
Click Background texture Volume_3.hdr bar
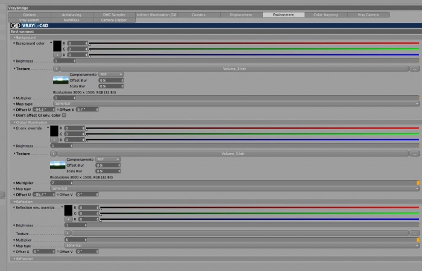[x=235, y=69]
